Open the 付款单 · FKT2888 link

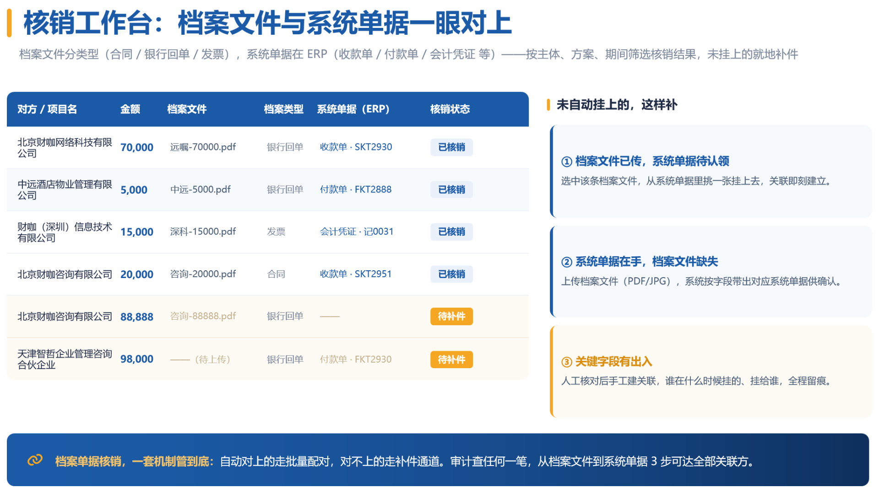coord(356,189)
